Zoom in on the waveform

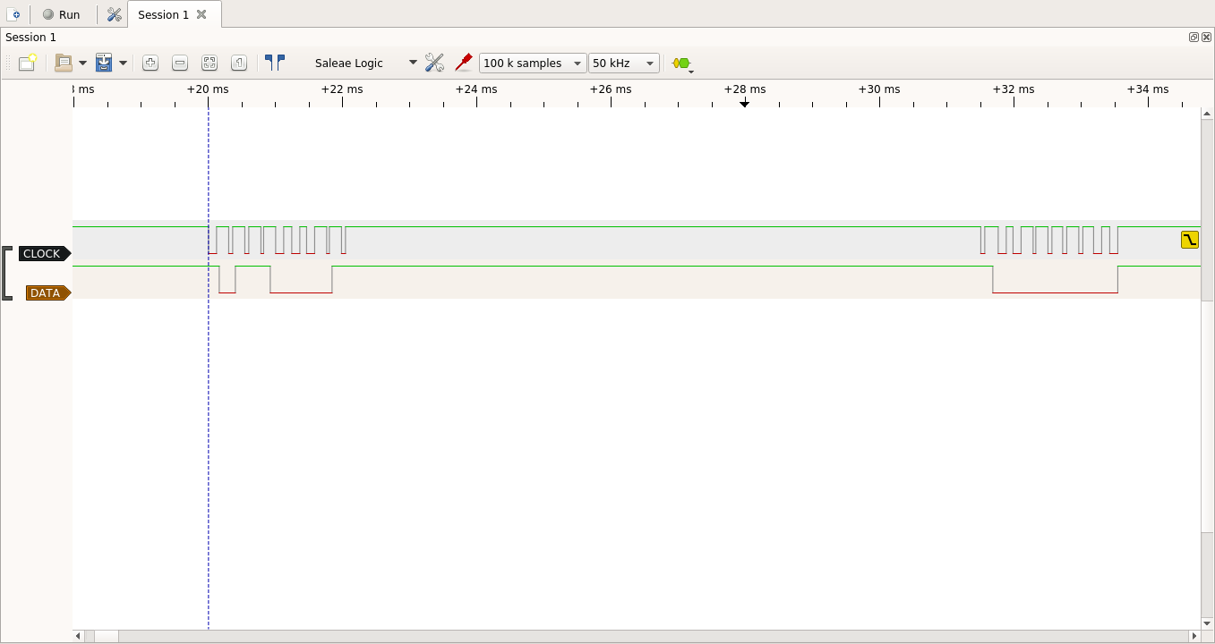pos(150,63)
